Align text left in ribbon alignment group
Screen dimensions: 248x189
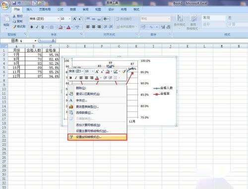point(88,27)
